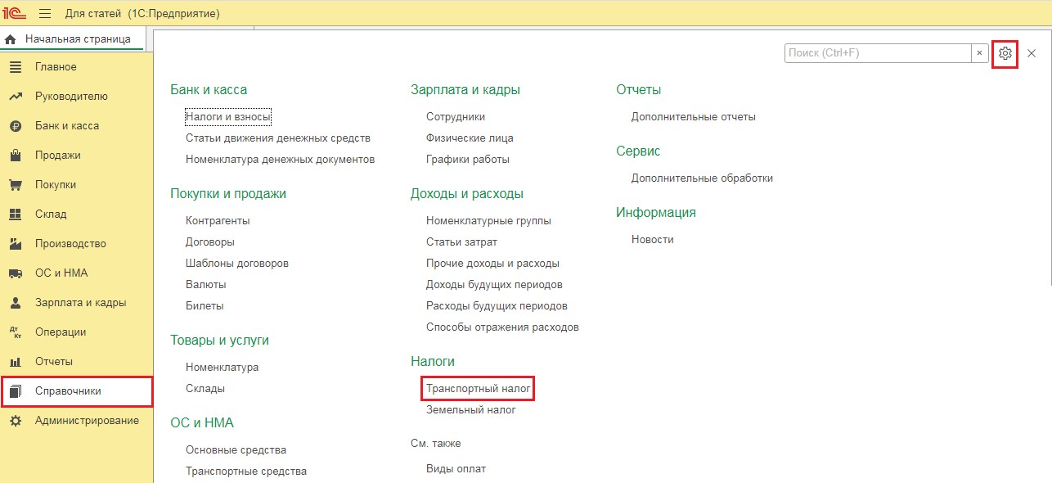Screen dimensions: 1052x483
Task: Open Транспортный налог link
Action: 479,389
